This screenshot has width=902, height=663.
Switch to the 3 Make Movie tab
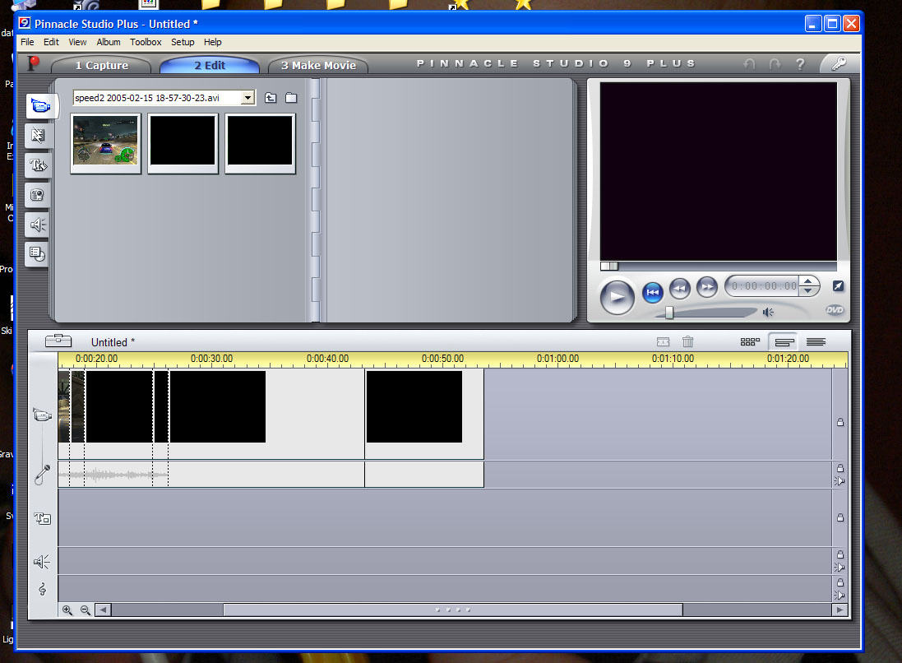pyautogui.click(x=318, y=65)
